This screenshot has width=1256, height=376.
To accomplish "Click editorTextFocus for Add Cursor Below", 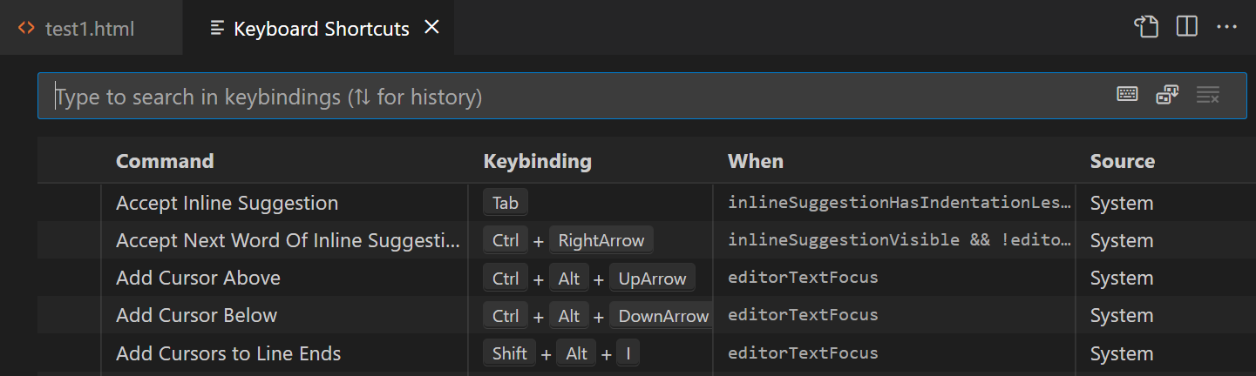I will 803,315.
